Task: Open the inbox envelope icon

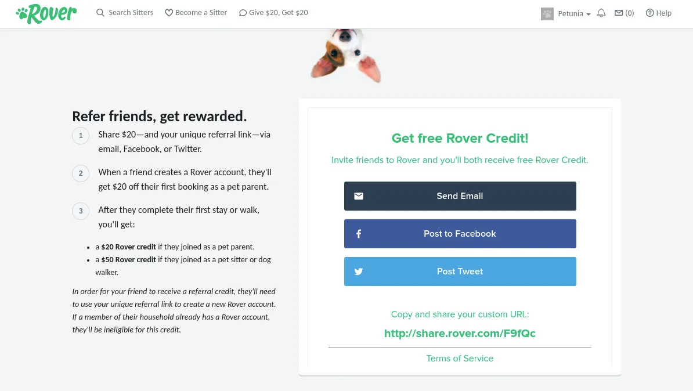Action: point(619,13)
